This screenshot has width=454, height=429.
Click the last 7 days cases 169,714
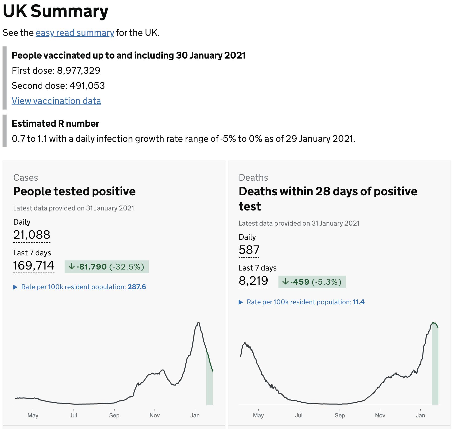[x=34, y=265]
